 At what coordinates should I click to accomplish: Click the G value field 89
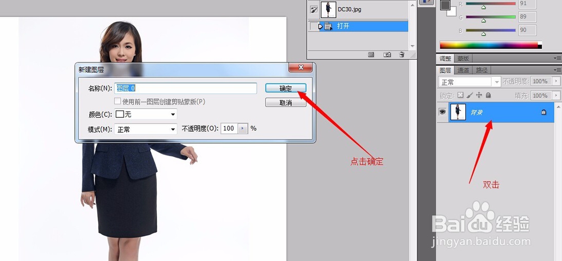click(527, 17)
